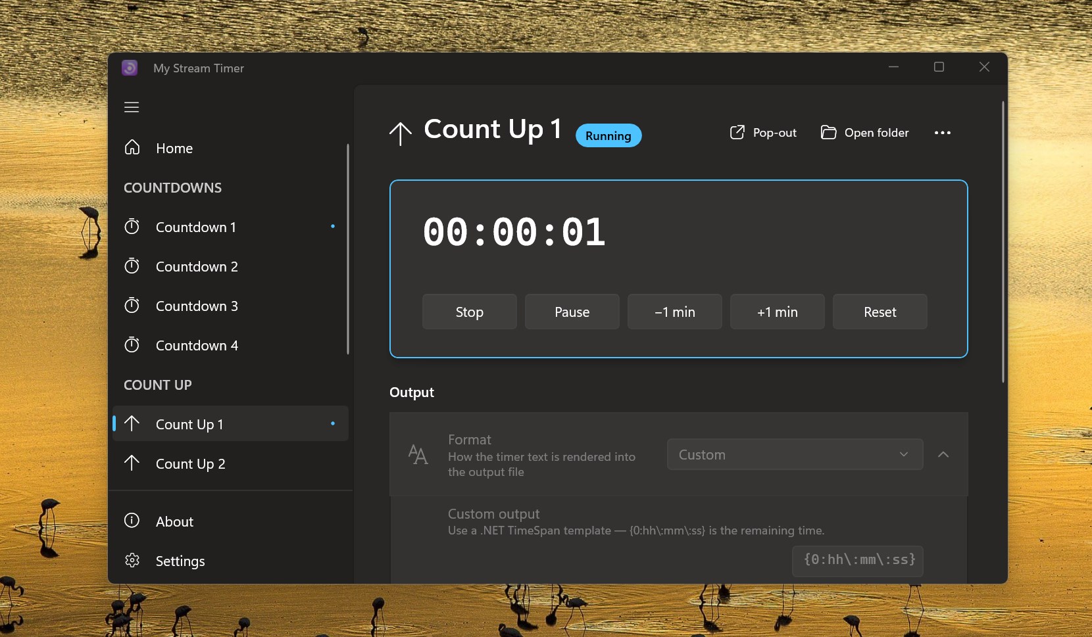Click the up arrow icon beside Count Up 1 title

pos(400,133)
